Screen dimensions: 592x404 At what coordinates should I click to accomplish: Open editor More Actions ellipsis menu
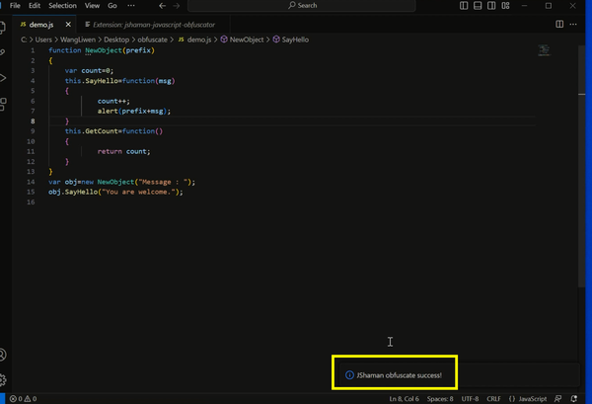tap(573, 24)
